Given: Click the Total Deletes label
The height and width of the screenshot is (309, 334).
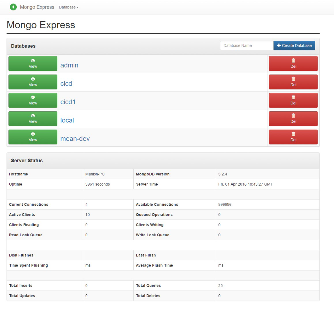Looking at the screenshot, I should [x=148, y=296].
